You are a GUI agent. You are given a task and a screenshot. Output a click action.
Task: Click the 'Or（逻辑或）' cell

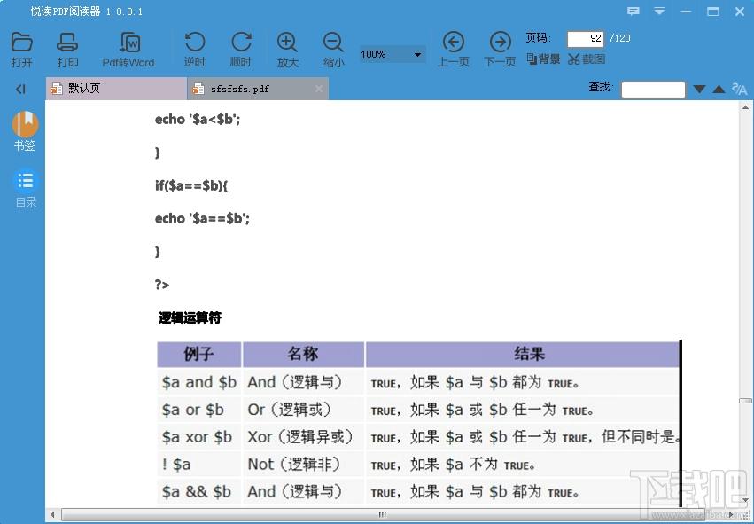coord(303,410)
